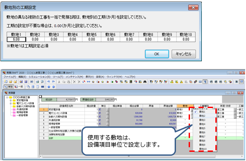Open the ヘルプ(H) menu

(130, 77)
